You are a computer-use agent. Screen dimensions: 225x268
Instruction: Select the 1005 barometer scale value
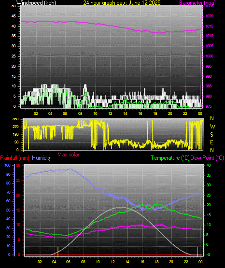(x=209, y=46)
